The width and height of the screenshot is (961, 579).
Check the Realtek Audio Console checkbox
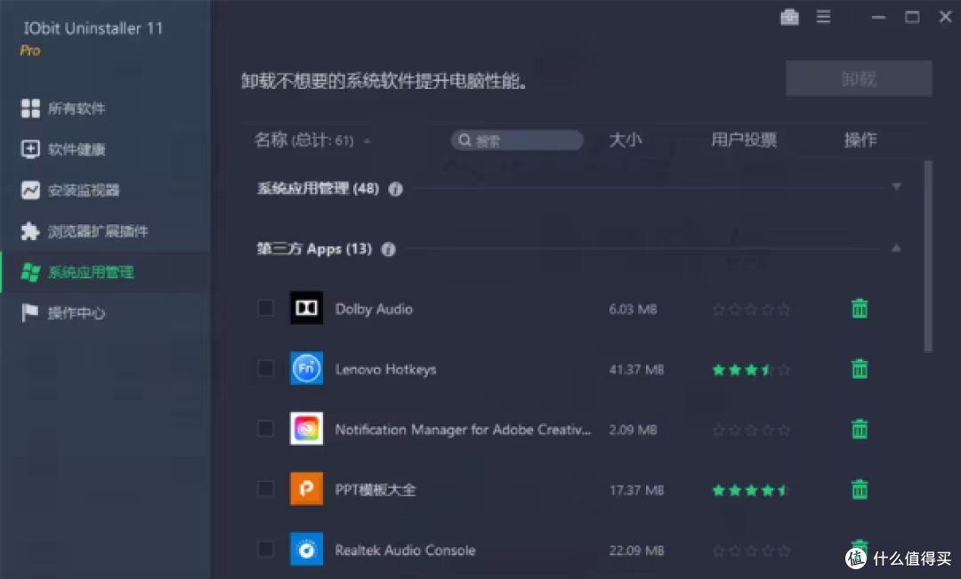265,549
